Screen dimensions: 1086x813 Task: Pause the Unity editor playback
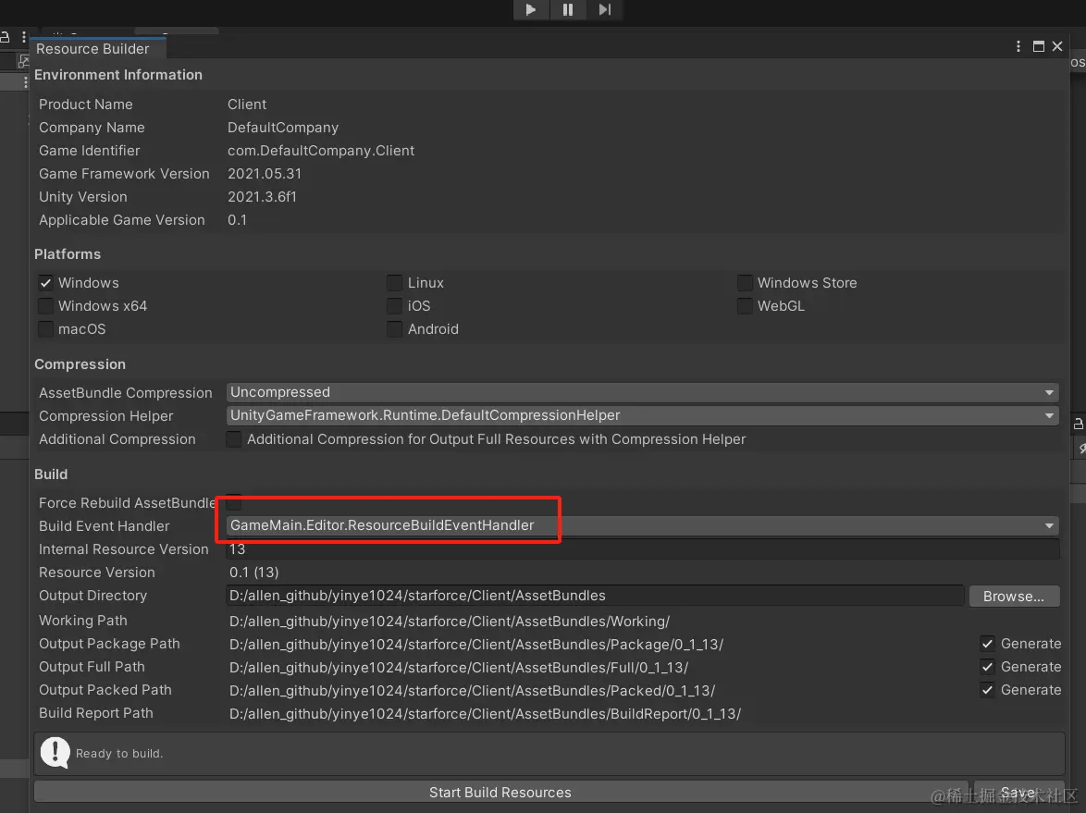[x=568, y=9]
